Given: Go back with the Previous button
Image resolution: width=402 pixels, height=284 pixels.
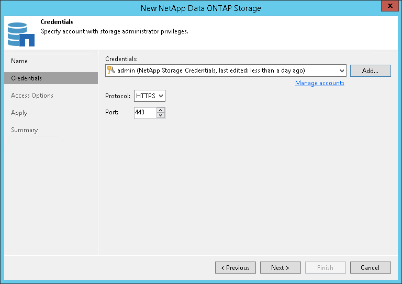Looking at the screenshot, I should [x=236, y=268].
